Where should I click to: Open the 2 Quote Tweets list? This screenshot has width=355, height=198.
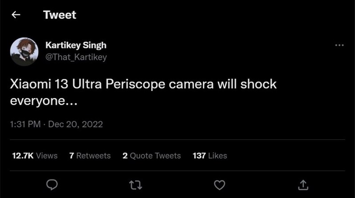coord(152,156)
